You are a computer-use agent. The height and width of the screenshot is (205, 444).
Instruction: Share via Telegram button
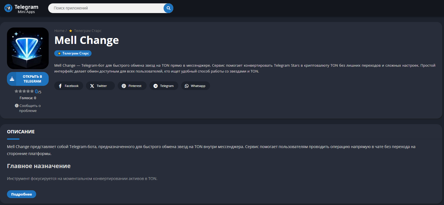pyautogui.click(x=164, y=86)
